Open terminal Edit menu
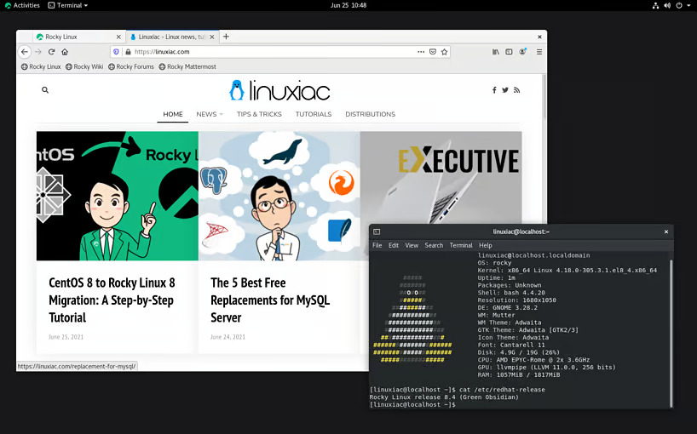Image resolution: width=697 pixels, height=434 pixels. pos(394,245)
